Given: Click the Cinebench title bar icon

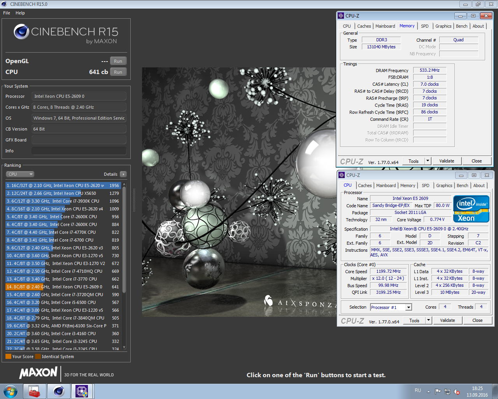Looking at the screenshot, I should pyautogui.click(x=4, y=4).
